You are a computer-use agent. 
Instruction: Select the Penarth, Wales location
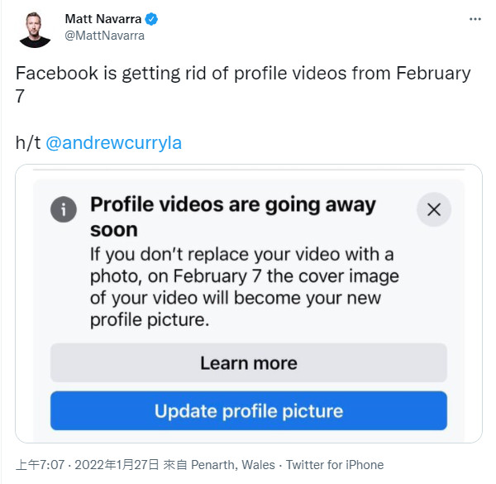(x=227, y=465)
